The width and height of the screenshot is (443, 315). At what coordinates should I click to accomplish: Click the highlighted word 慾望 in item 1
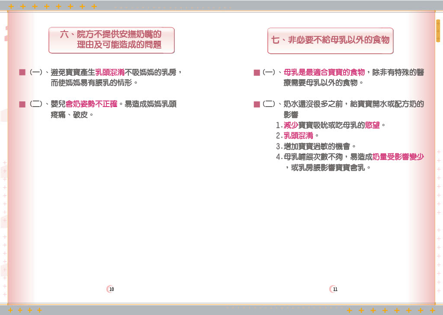(x=372, y=125)
